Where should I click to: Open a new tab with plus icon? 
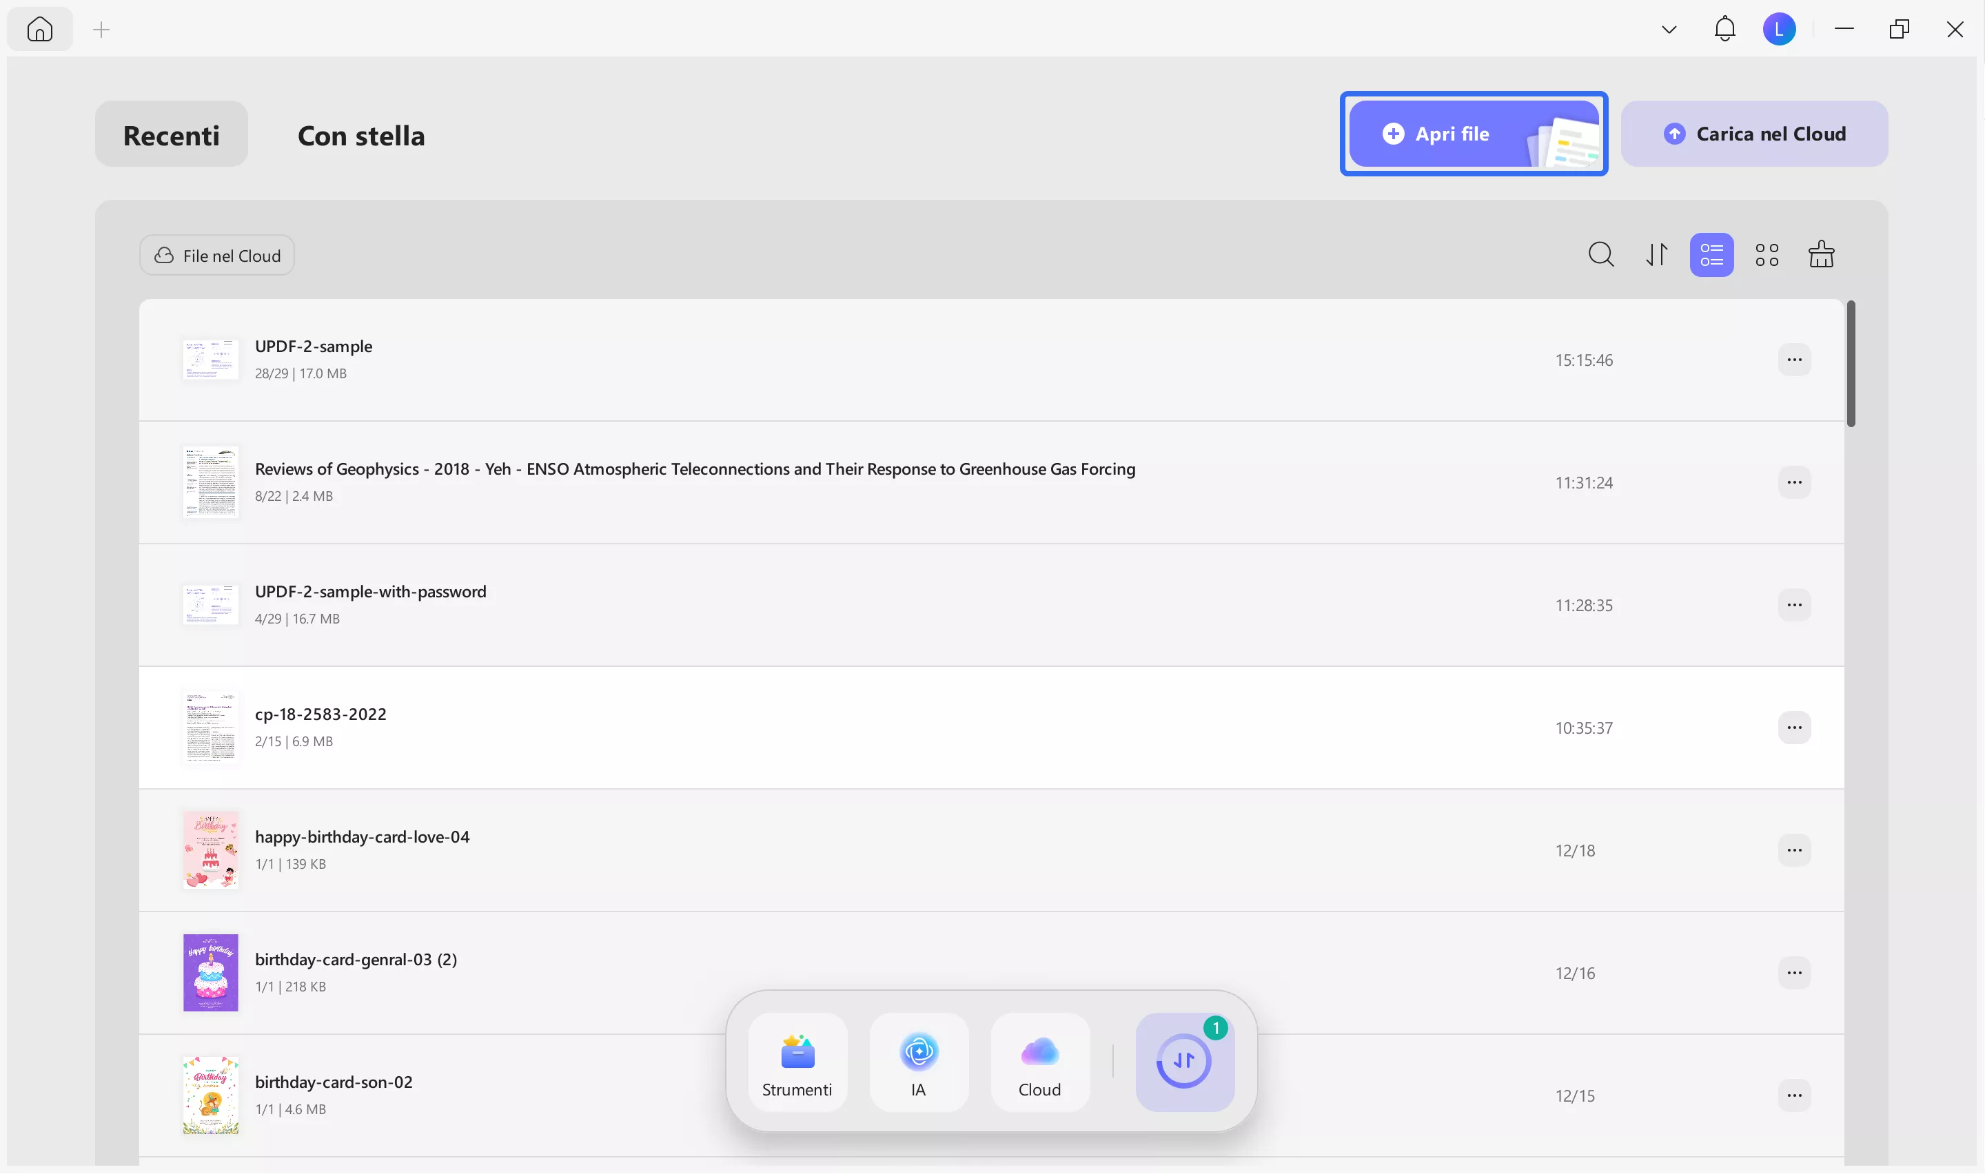click(x=101, y=30)
